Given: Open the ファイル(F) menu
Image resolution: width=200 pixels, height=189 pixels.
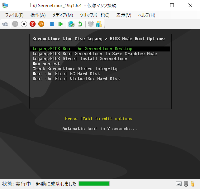Looking at the screenshot, I should tap(14, 15).
